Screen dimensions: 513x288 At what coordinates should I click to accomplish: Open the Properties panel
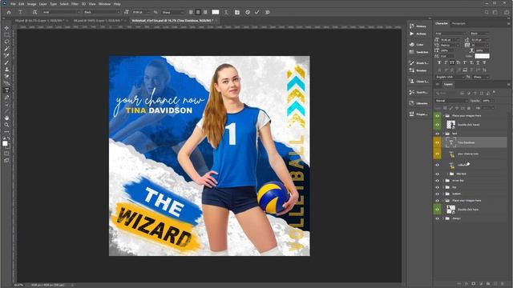[418, 114]
